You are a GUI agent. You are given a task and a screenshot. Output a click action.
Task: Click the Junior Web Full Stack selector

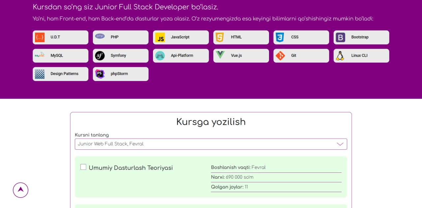[211, 144]
